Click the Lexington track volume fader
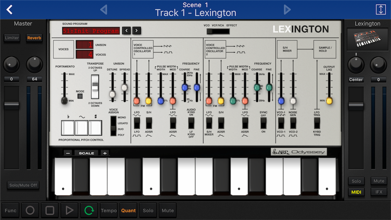This screenshot has width=391, height=220. click(356, 106)
